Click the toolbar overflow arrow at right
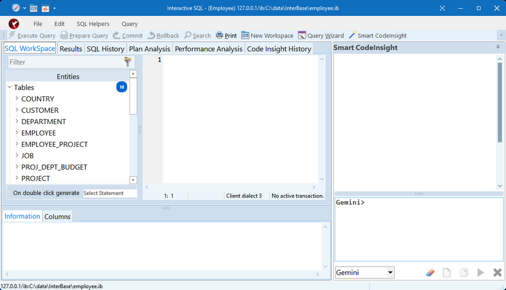The width and height of the screenshot is (506, 290). click(x=501, y=35)
